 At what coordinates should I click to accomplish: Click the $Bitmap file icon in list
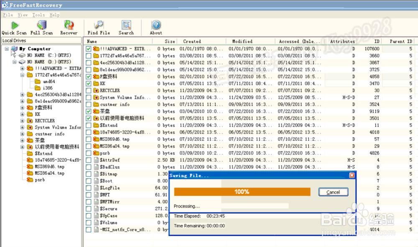(96, 174)
